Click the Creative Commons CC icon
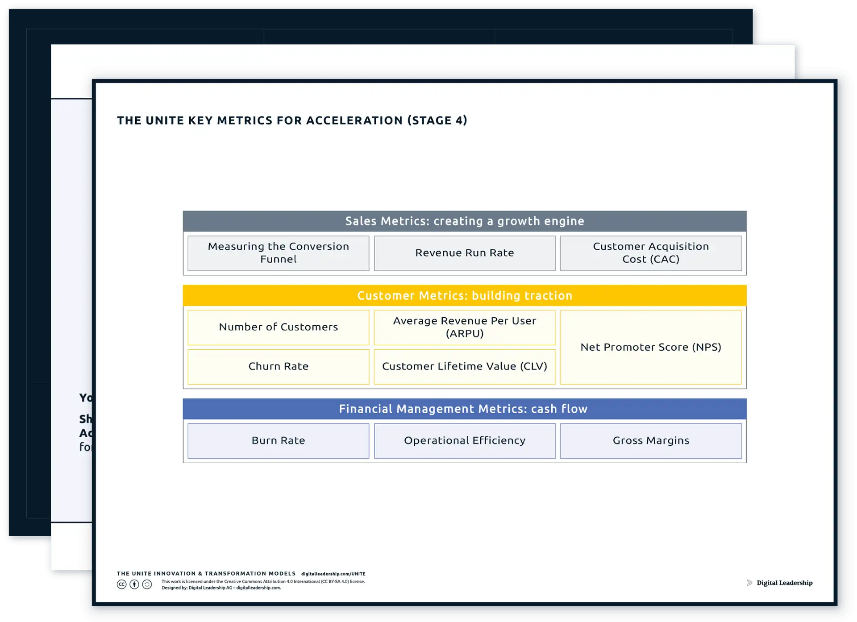The width and height of the screenshot is (857, 622). point(121,584)
